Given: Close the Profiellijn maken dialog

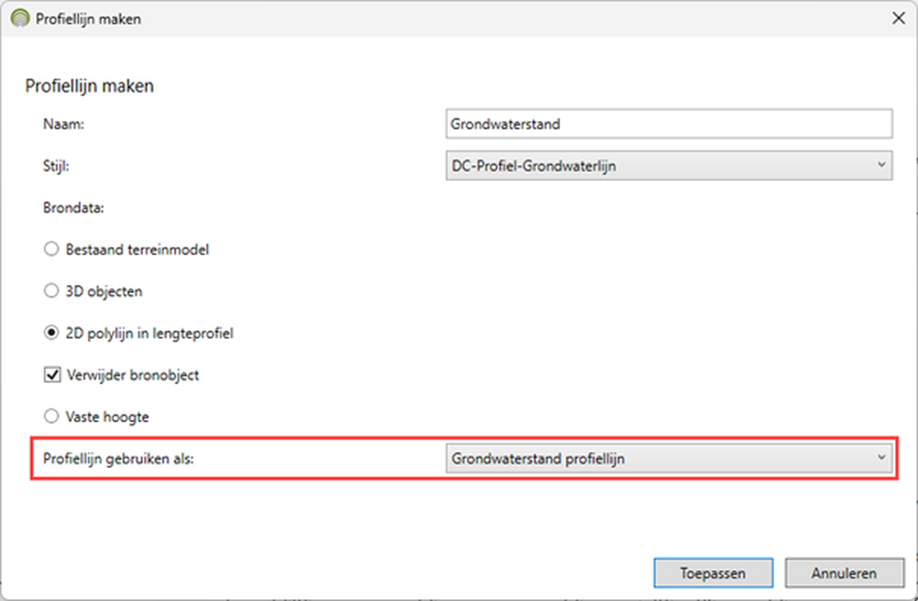Looking at the screenshot, I should coord(899,19).
